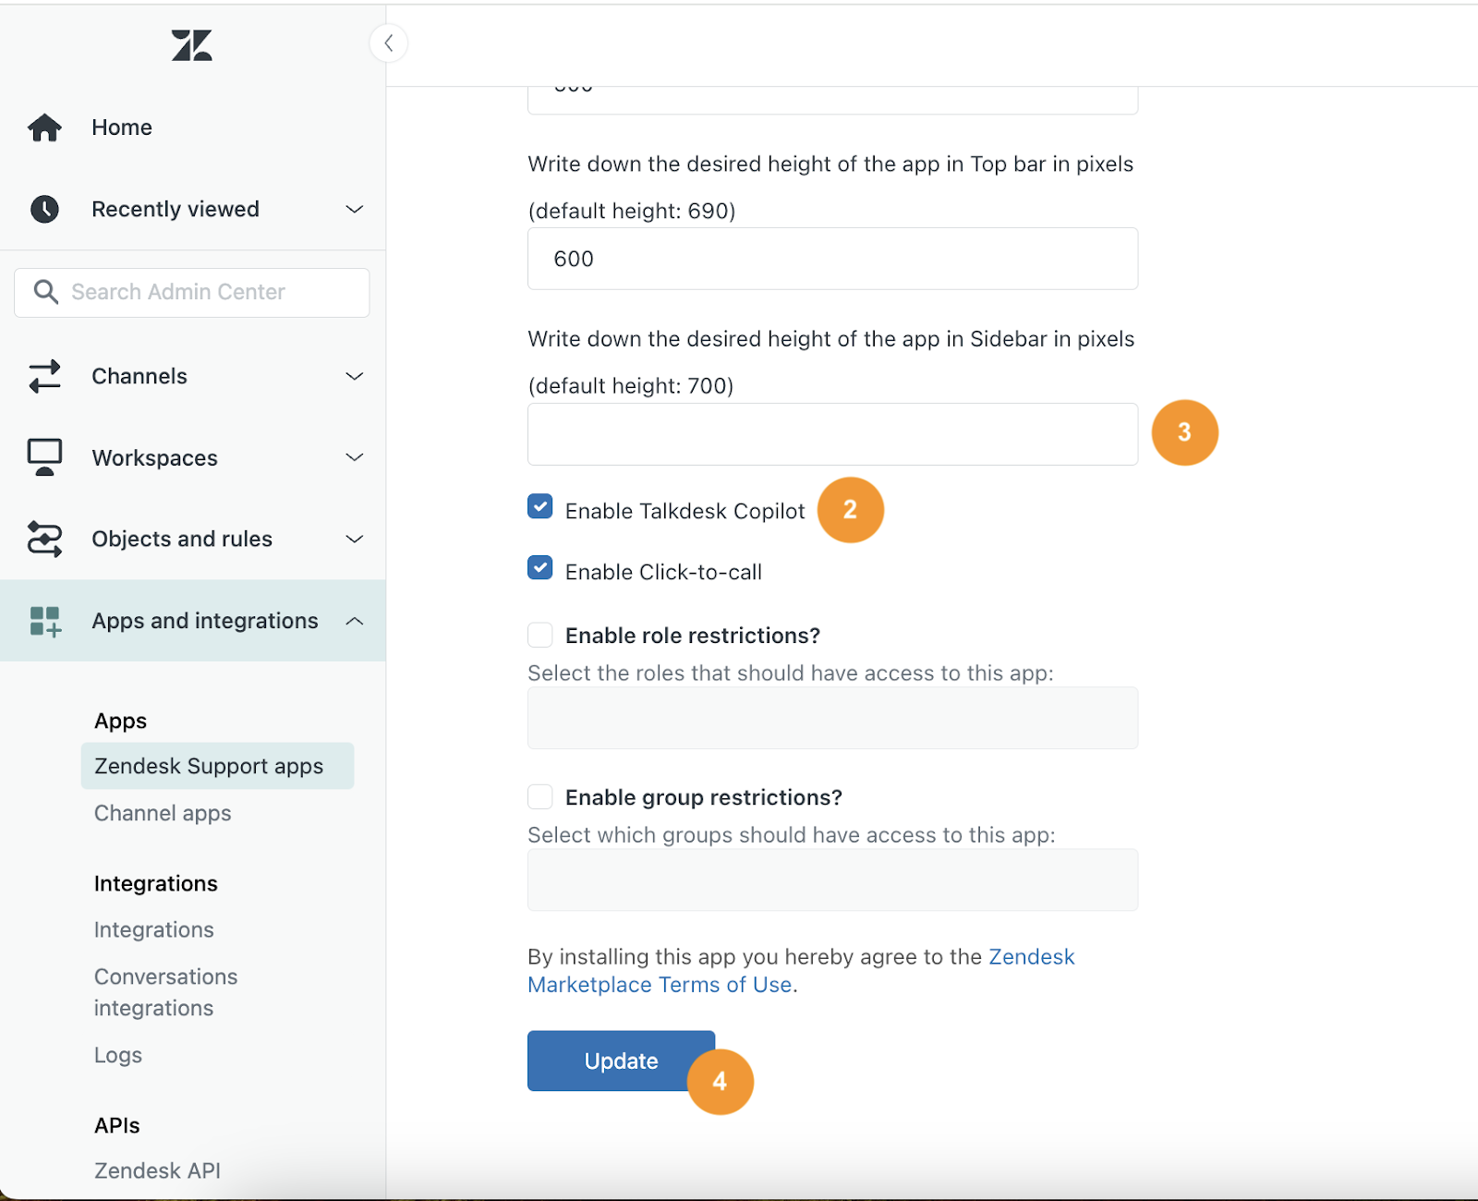Screen dimensions: 1478x1201
Task: Uncheck Enable Click-to-call
Action: click(540, 567)
